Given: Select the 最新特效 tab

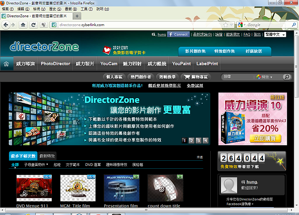Looking at the screenshot, I should pos(47,156).
